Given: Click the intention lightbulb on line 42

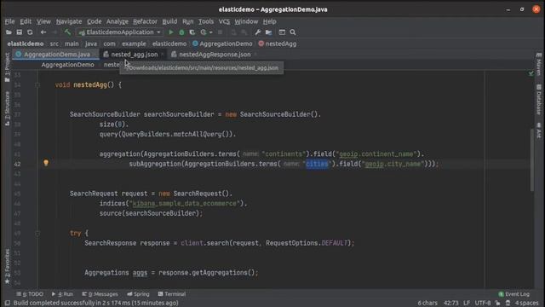Looking at the screenshot, I should 46,163.
